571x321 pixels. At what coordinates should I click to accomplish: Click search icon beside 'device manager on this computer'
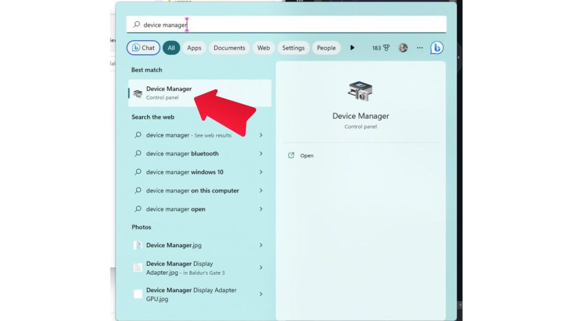pyautogui.click(x=138, y=191)
